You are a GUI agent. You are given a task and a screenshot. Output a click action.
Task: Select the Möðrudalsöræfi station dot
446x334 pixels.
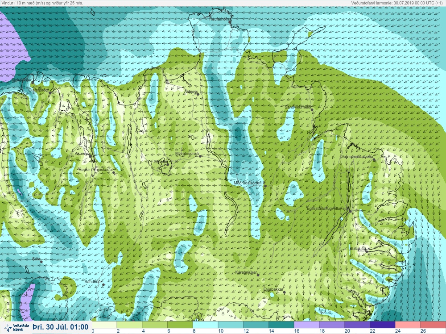[265, 186]
